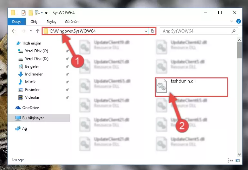248x170 pixels.
Task: Expand the ribbon with the chevron
Action: coord(232,21)
